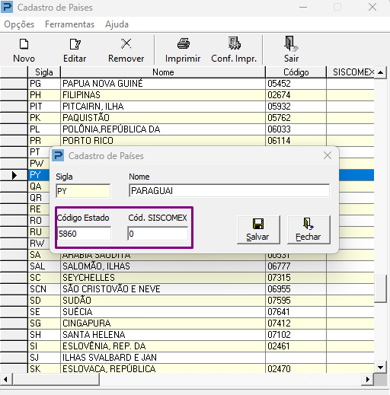Click the code cell 05452
The height and width of the screenshot is (395, 390).
coord(296,84)
